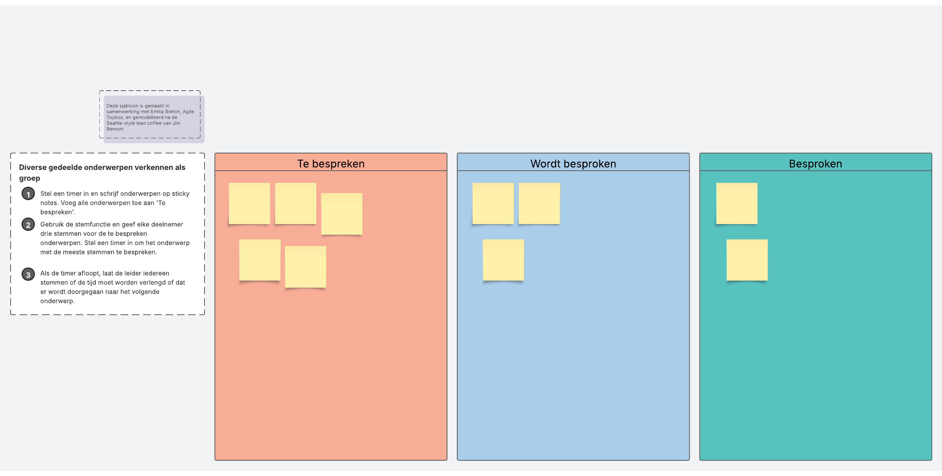This screenshot has width=942, height=476.
Task: Click the 'Gebruik de stemfunctie' instruction text
Action: point(115,238)
